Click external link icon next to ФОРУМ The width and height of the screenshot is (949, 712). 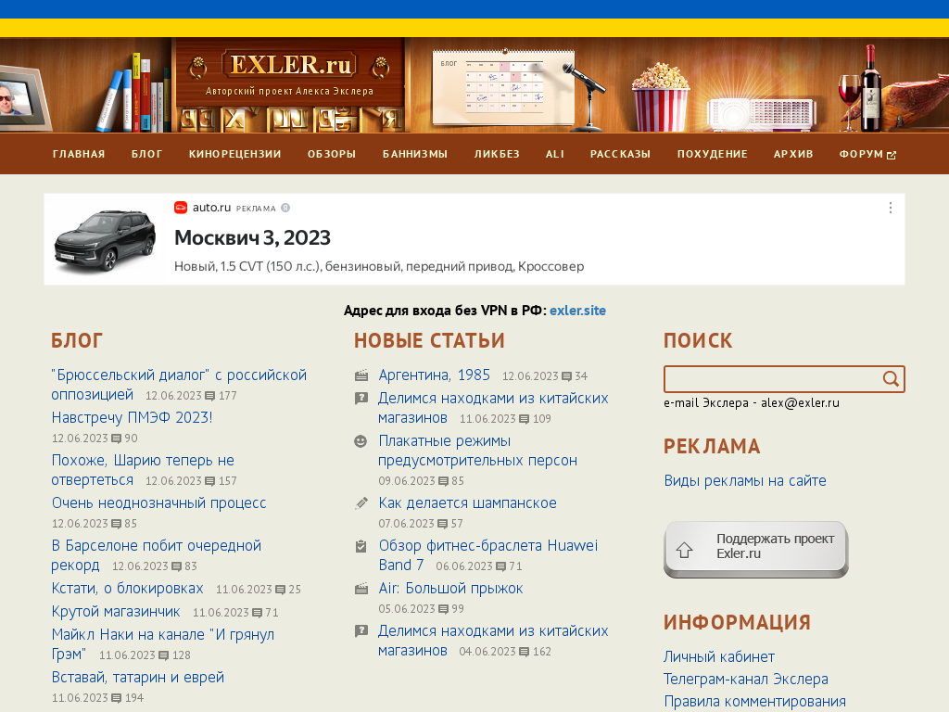[x=891, y=156]
